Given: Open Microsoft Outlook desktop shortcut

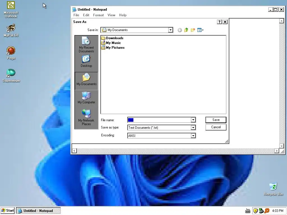Looking at the screenshot, I should (11, 10).
